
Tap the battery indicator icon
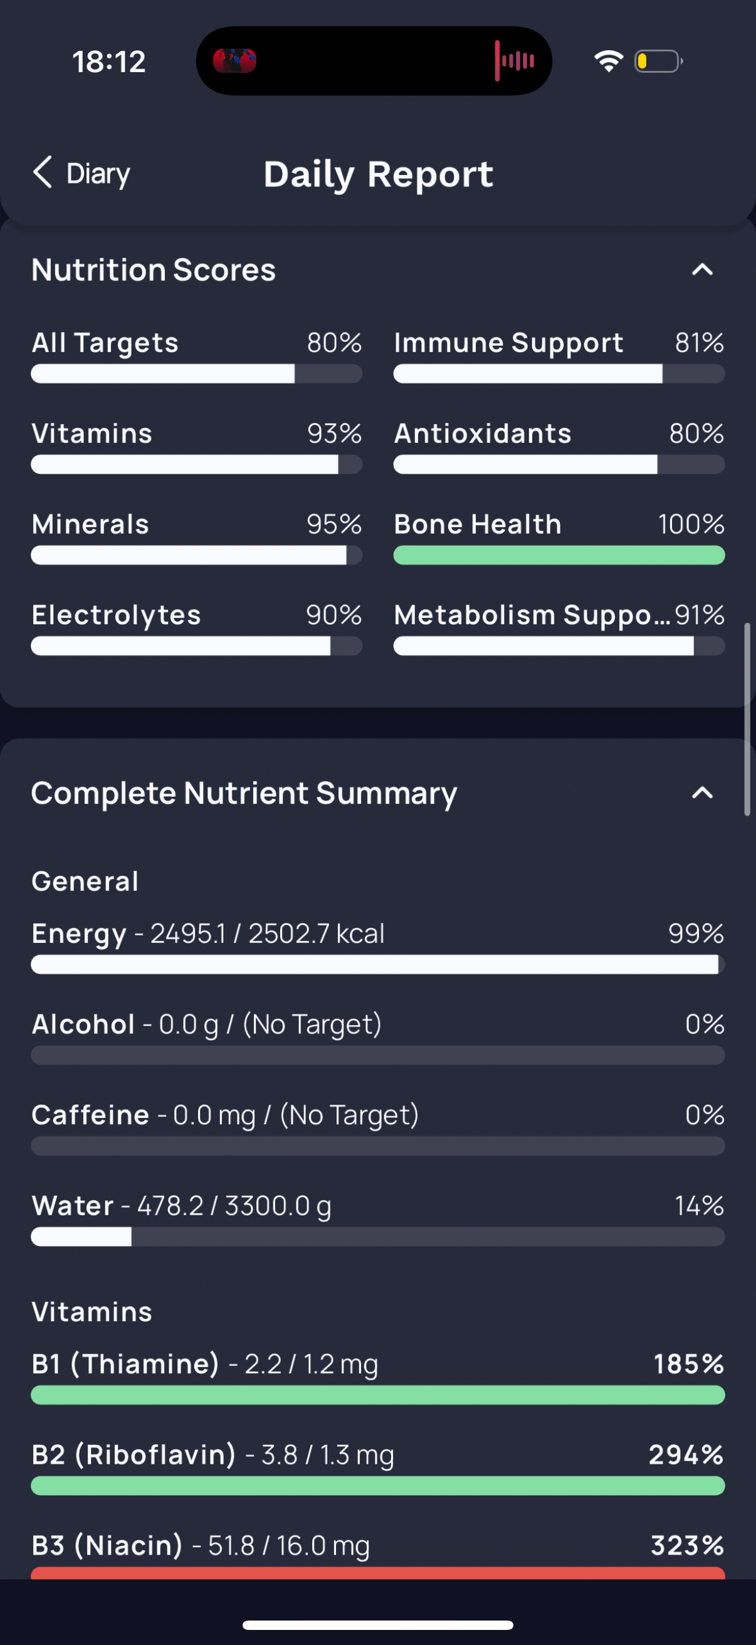pos(658,61)
